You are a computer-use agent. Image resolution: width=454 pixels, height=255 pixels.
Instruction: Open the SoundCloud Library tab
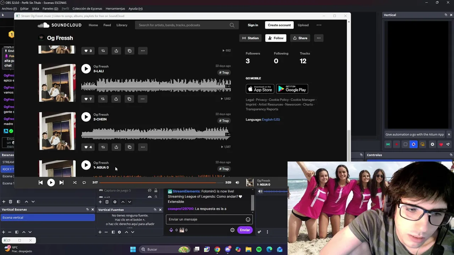click(122, 25)
